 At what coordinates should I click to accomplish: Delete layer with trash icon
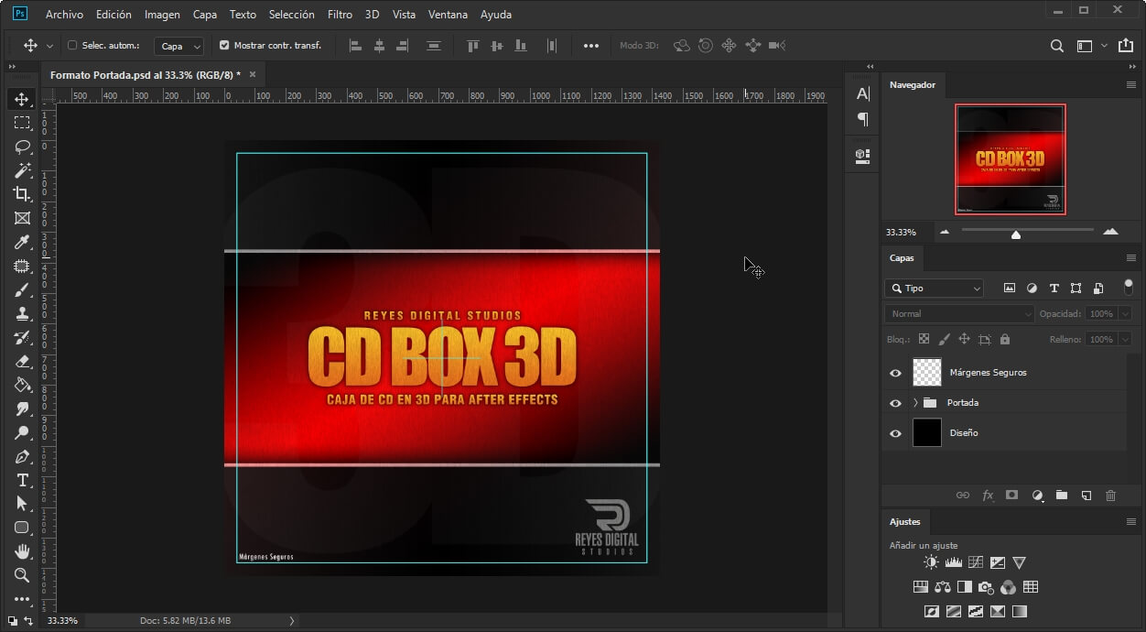click(x=1110, y=496)
